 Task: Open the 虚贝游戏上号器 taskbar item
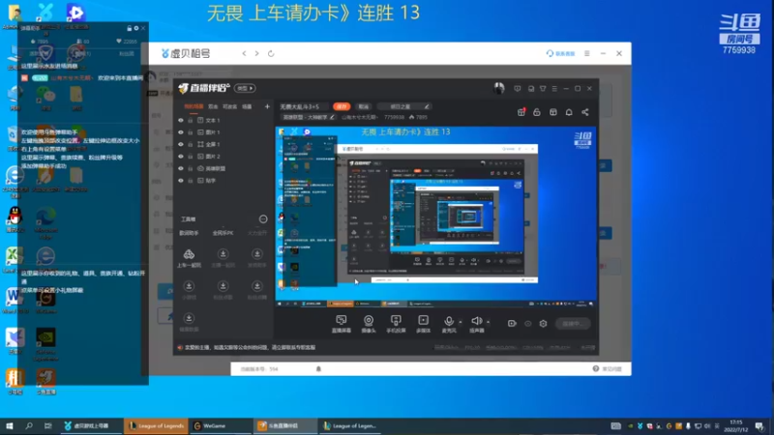(91, 425)
